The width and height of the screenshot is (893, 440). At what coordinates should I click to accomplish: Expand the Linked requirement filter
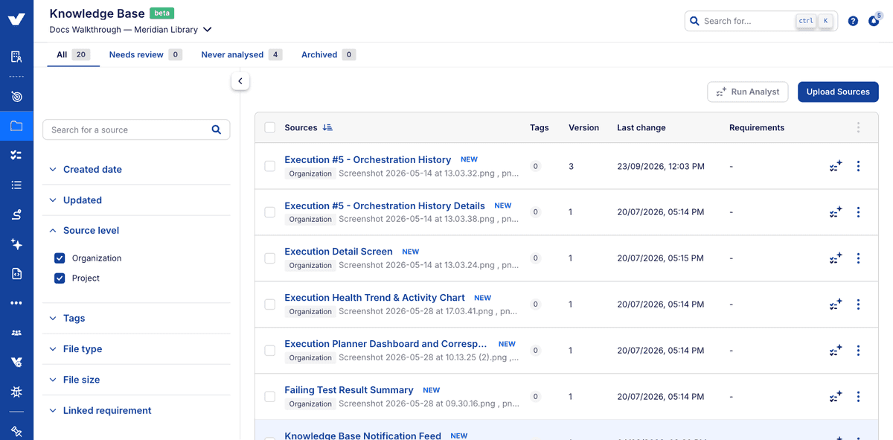click(x=136, y=410)
